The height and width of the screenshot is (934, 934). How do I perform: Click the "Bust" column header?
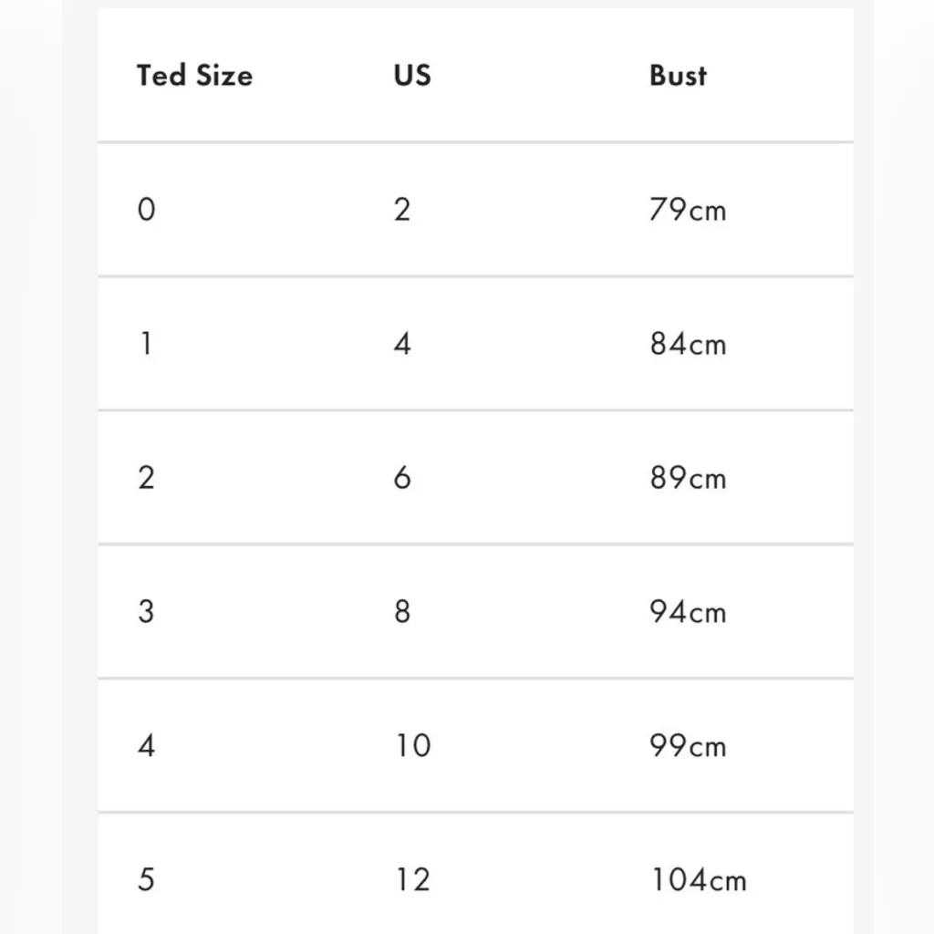[x=678, y=76]
